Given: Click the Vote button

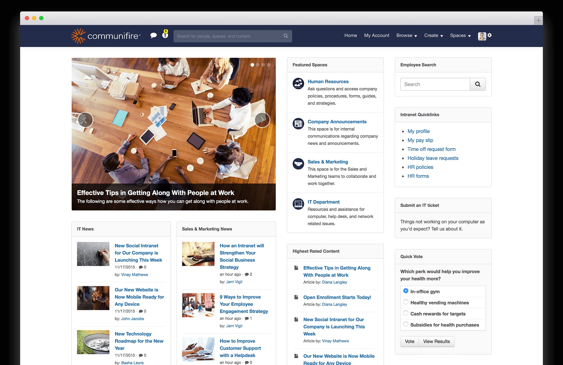Looking at the screenshot, I should [x=410, y=341].
